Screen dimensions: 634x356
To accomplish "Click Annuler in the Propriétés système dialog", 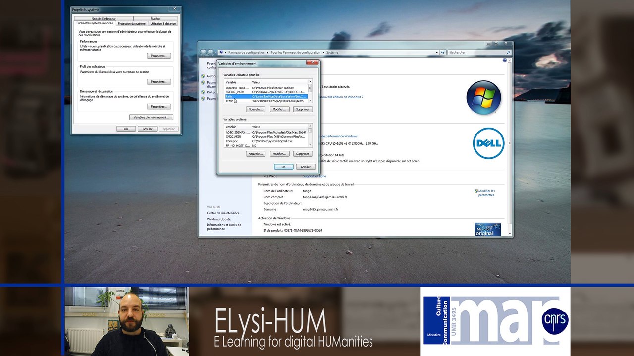I will (x=148, y=129).
